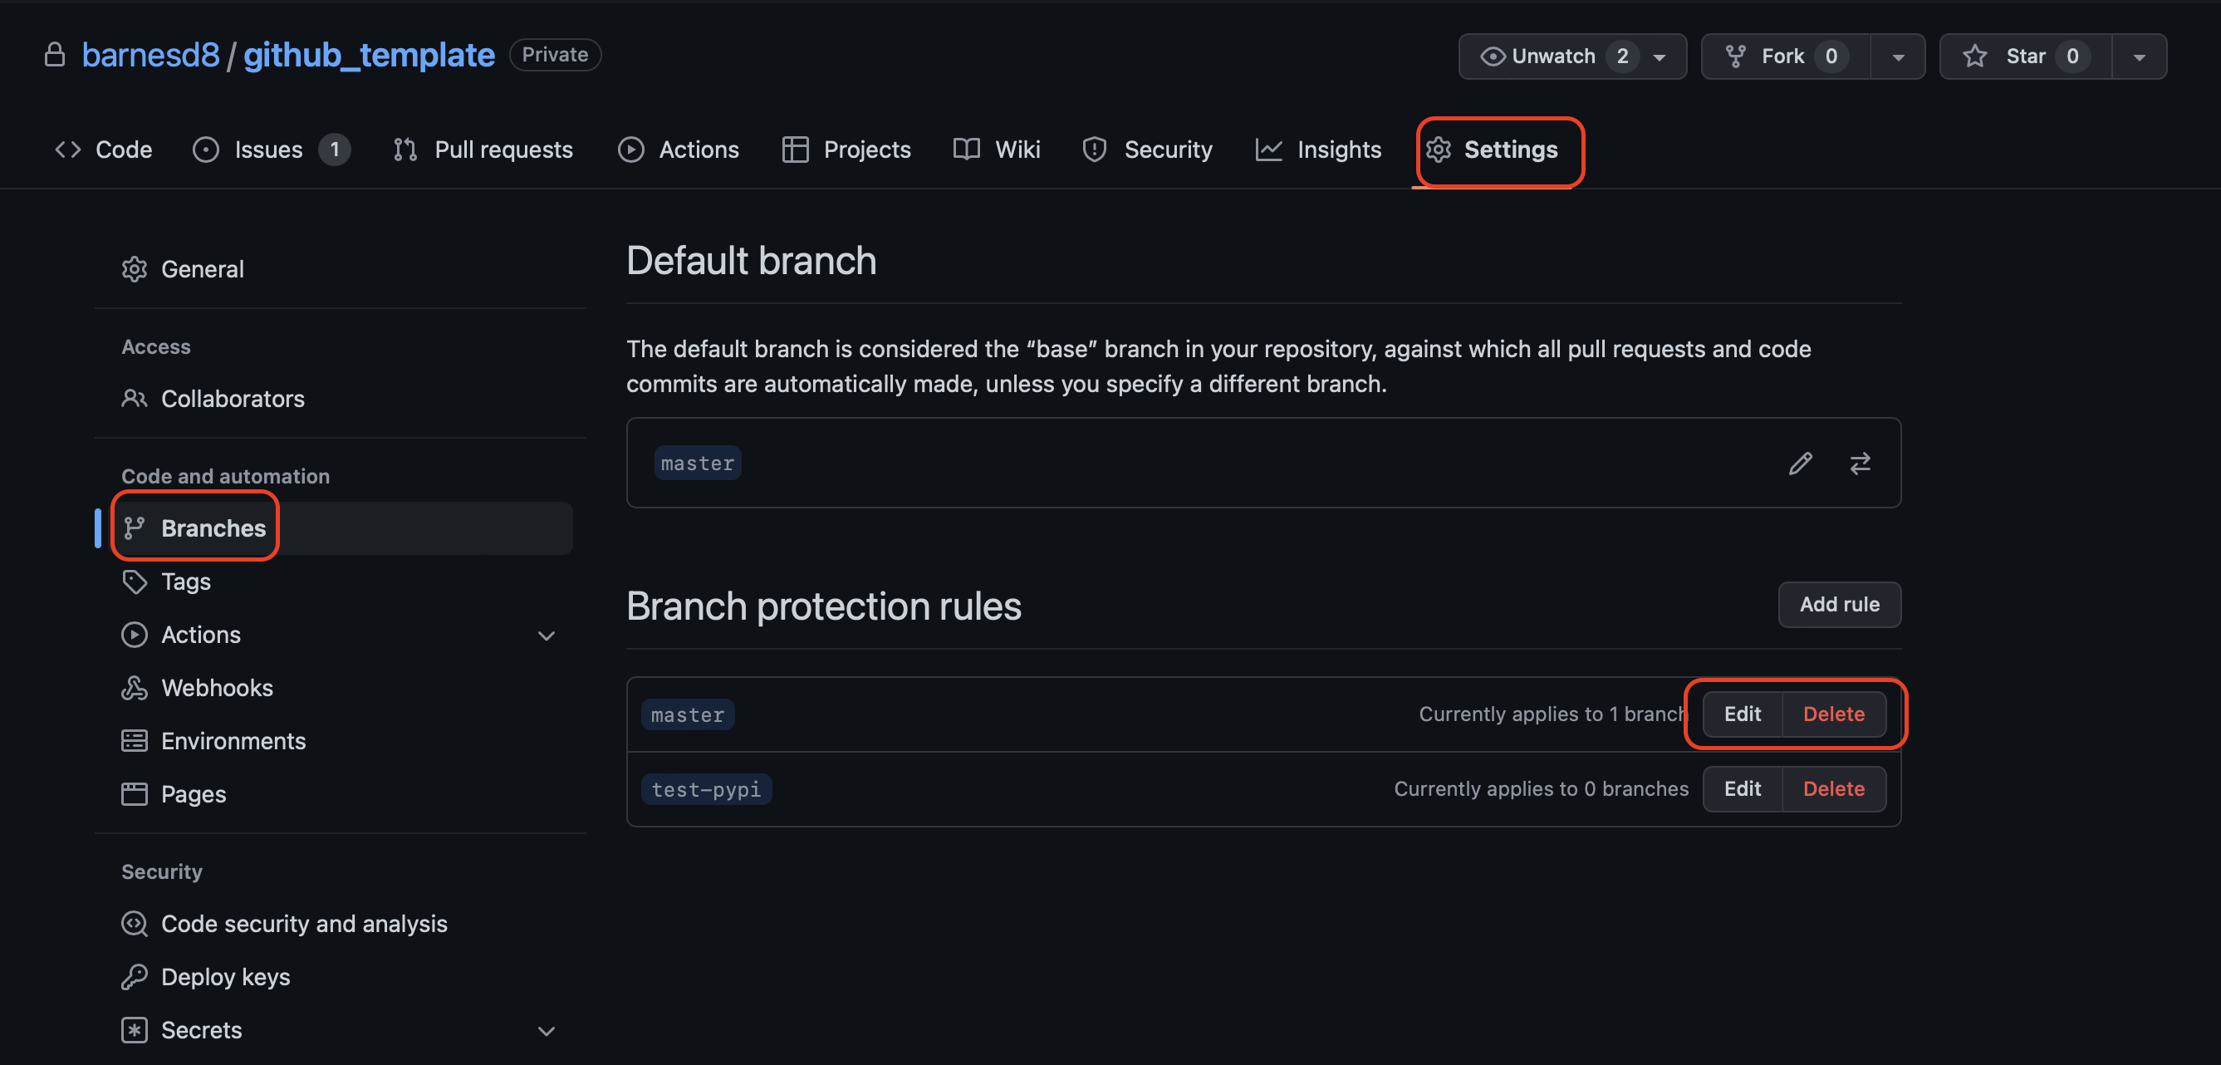Click the General gear icon in sidebar
This screenshot has width=2221, height=1065.
tap(134, 269)
